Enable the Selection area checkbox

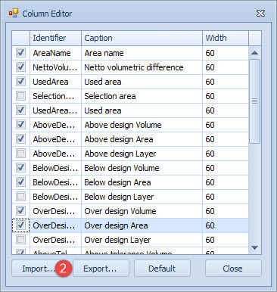20,96
